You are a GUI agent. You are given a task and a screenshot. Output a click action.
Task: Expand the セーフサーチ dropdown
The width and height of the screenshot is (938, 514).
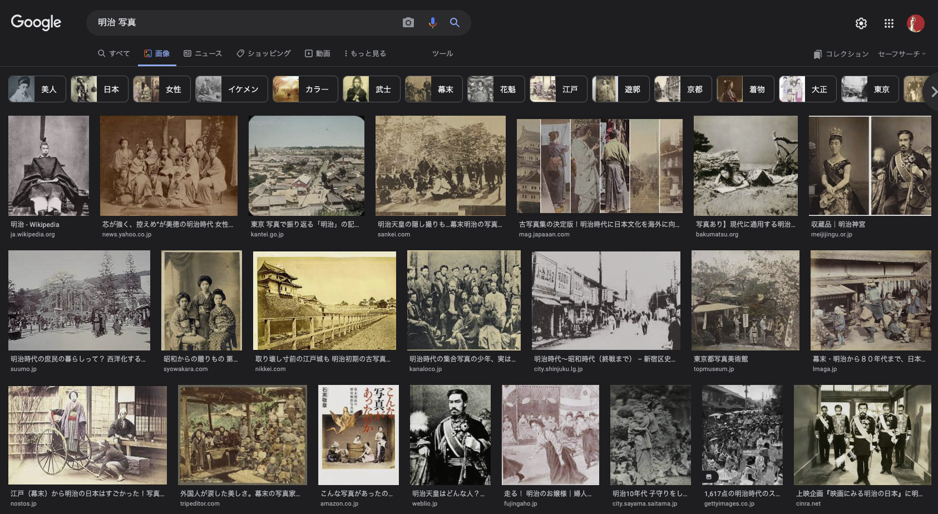click(x=901, y=54)
